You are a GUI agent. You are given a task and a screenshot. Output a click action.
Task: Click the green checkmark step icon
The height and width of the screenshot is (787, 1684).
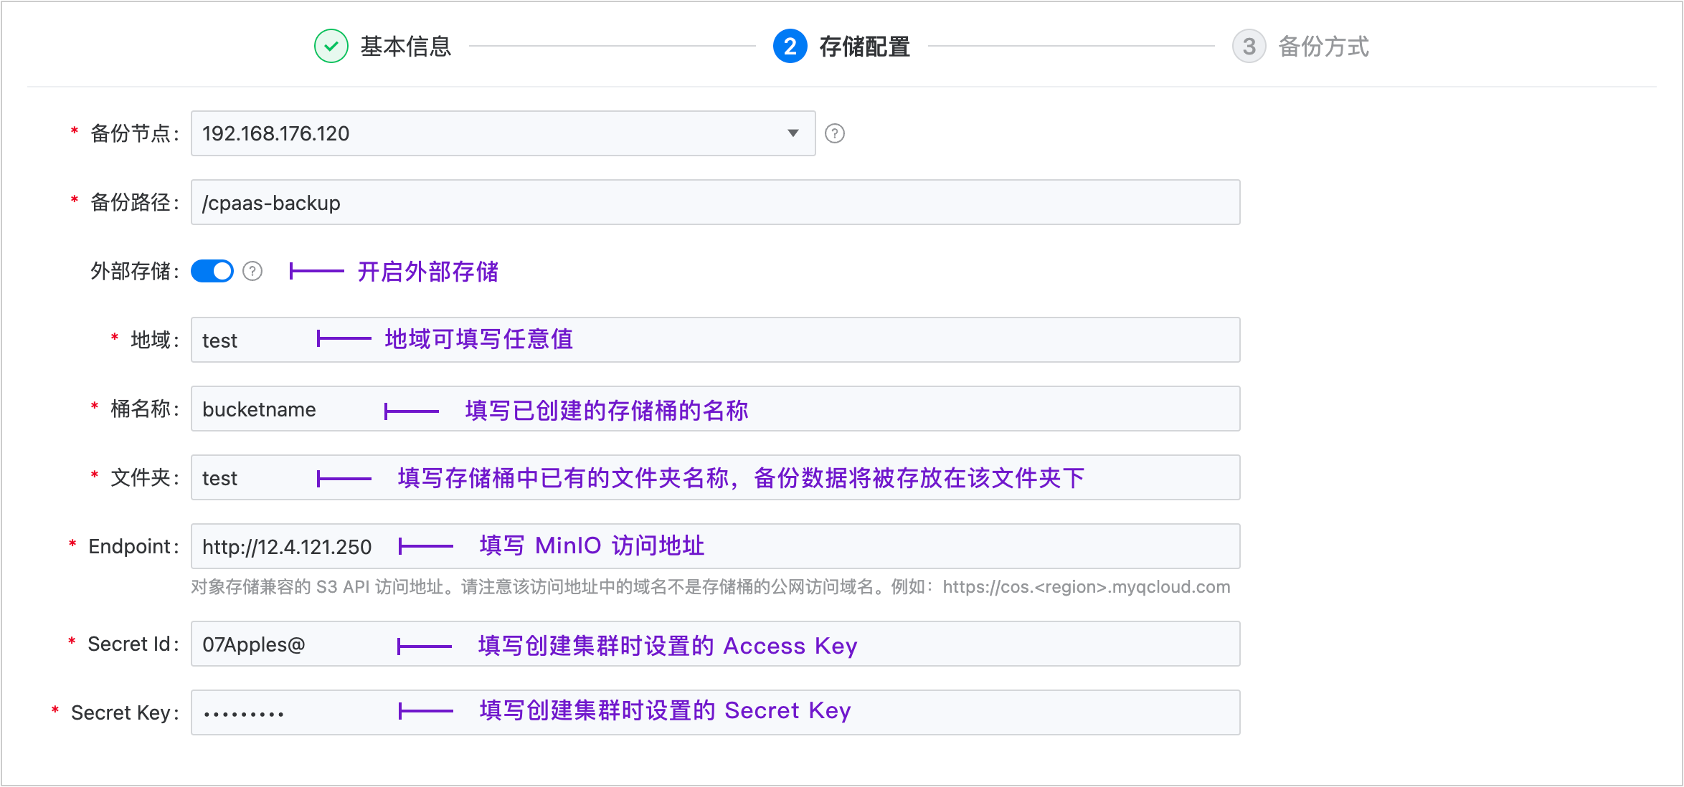point(331,47)
